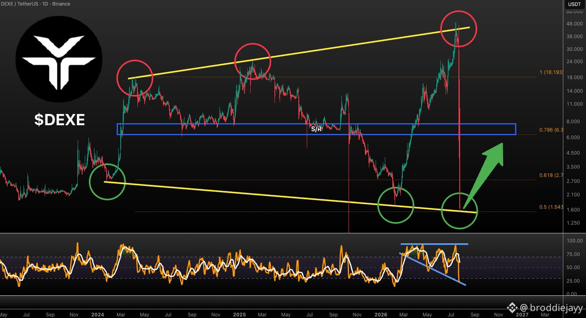This screenshot has width=586, height=318.
Task: Click the 14.000 price axis label
Action: 574,91
